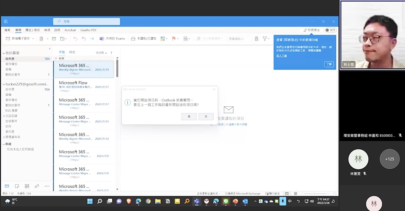Click the search box in the title bar
The height and width of the screenshot is (211, 405).
coord(86,22)
